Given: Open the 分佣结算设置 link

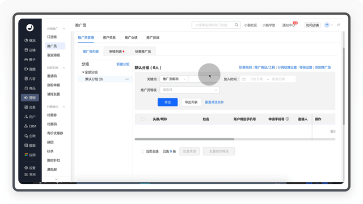Looking at the screenshot, I should [x=287, y=67].
